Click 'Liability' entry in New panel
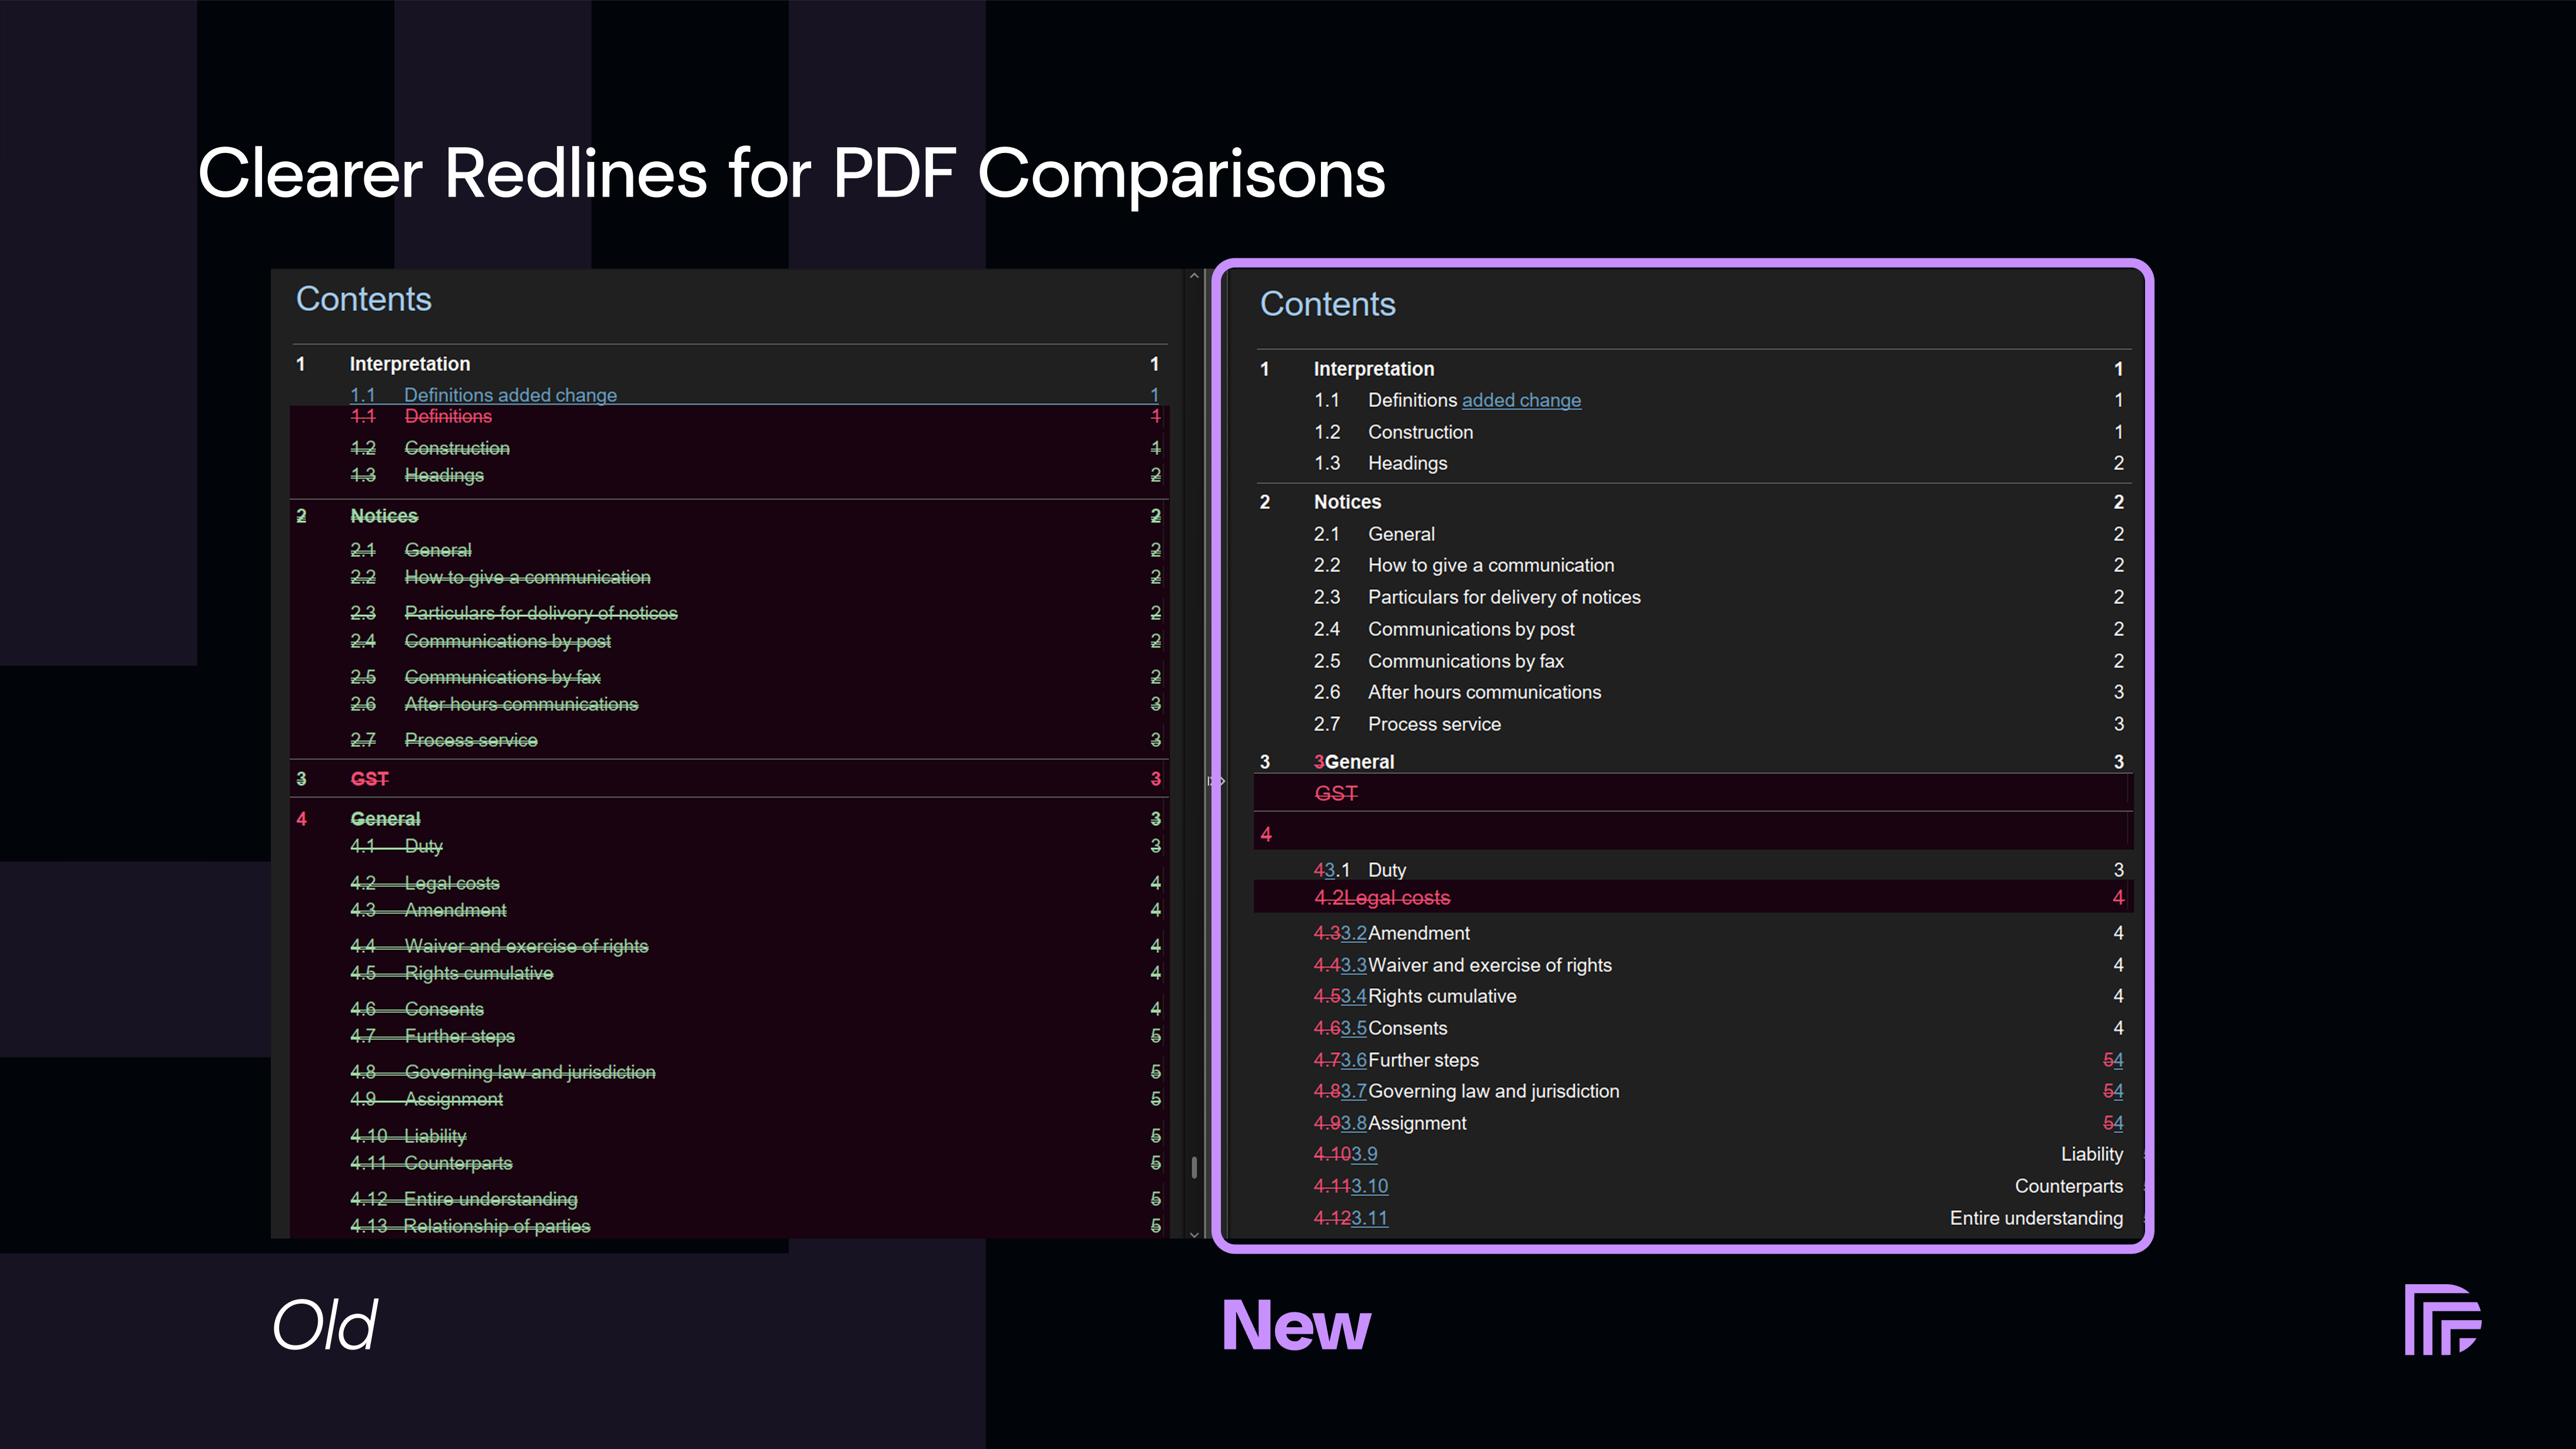 click(2092, 1154)
